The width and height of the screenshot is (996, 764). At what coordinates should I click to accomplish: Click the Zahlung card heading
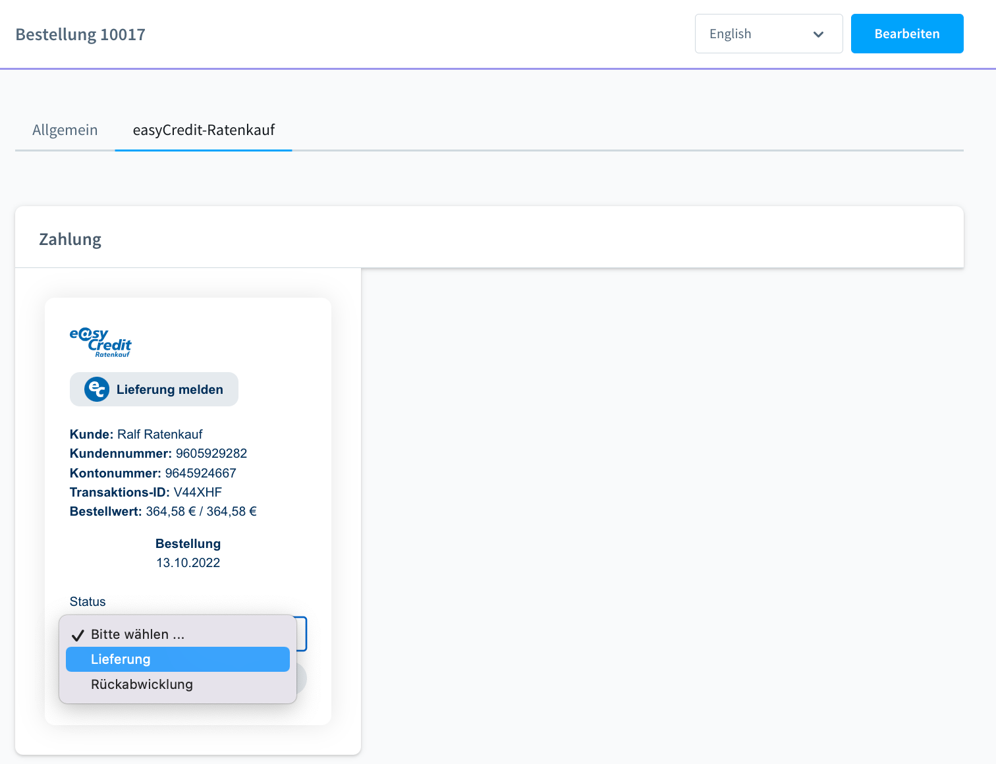[x=70, y=239]
